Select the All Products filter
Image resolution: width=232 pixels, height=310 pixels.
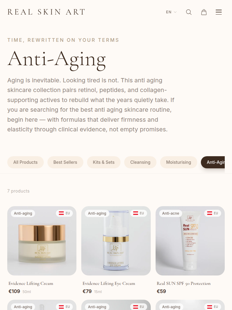[25, 162]
